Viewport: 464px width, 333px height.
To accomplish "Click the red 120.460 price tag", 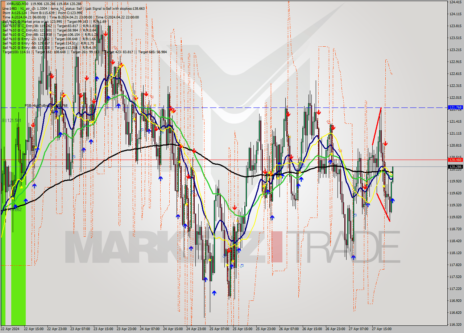I will (456, 160).
